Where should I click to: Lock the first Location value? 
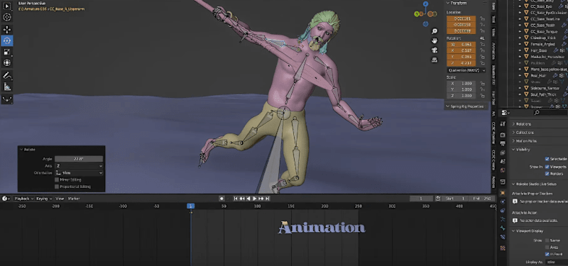click(482, 18)
